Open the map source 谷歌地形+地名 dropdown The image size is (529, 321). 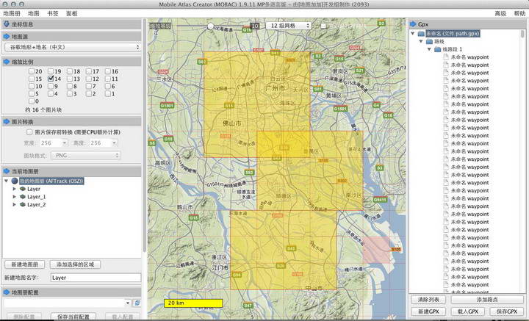click(73, 47)
